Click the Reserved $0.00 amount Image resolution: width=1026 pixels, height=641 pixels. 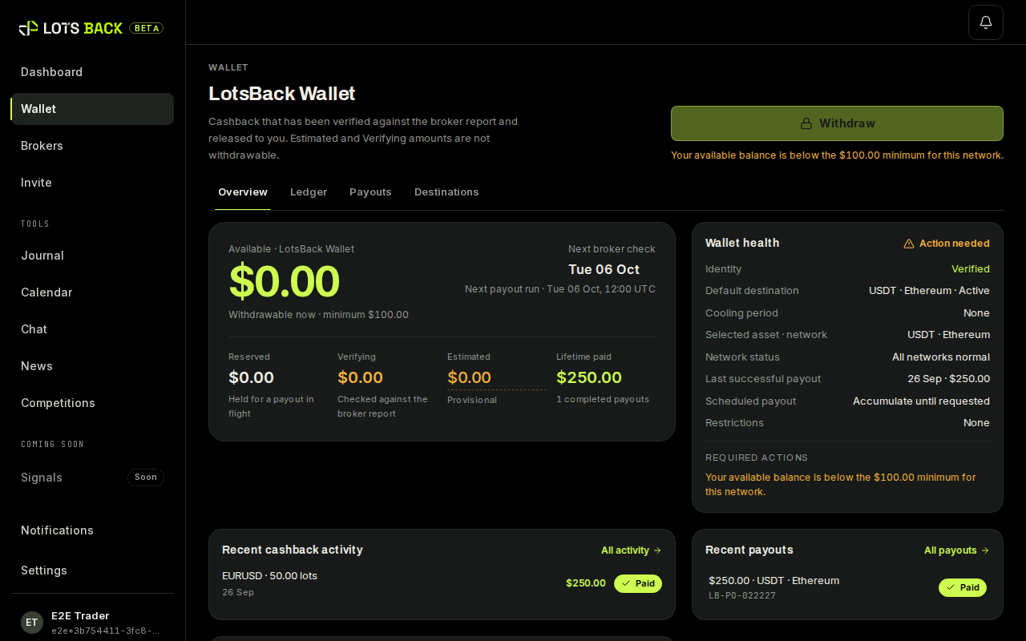251,377
